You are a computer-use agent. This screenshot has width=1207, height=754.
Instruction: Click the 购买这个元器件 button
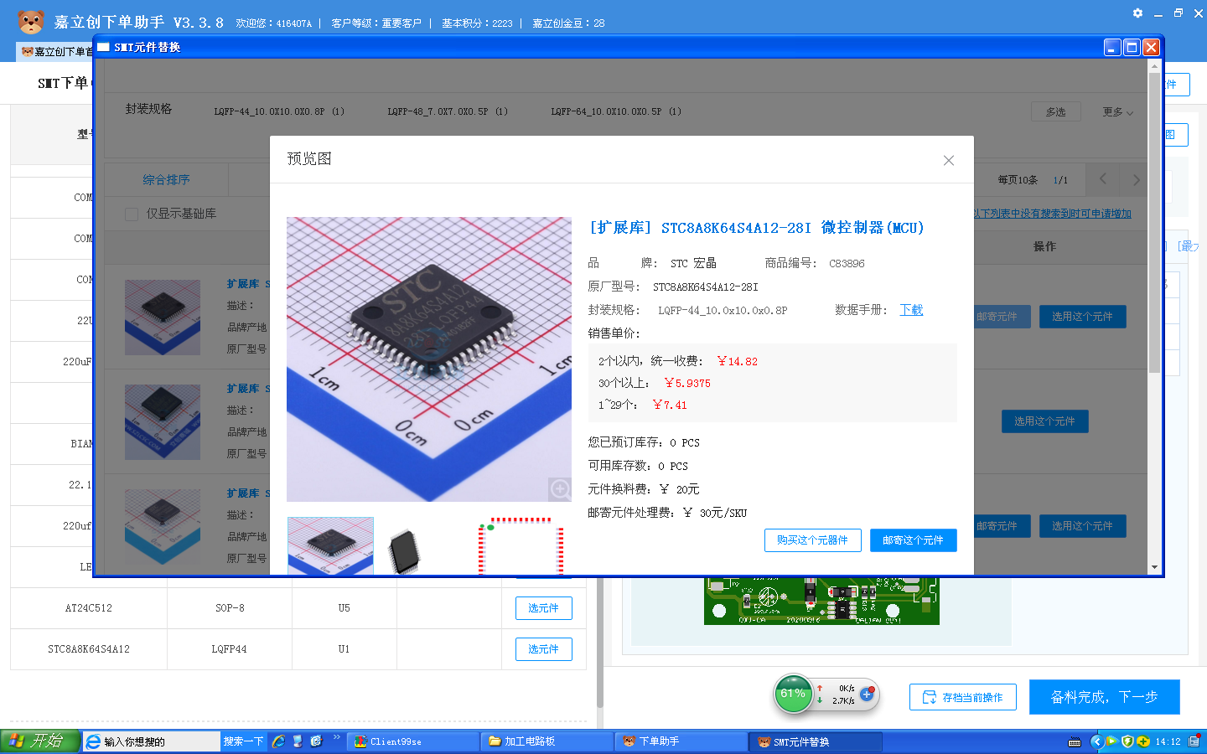(x=812, y=540)
